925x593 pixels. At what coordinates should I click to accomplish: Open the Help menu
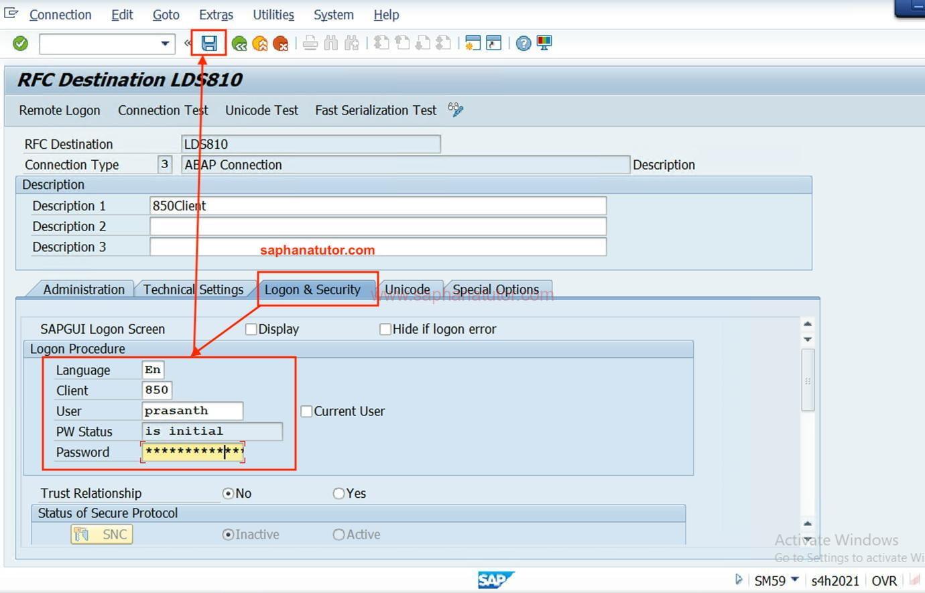(x=386, y=14)
